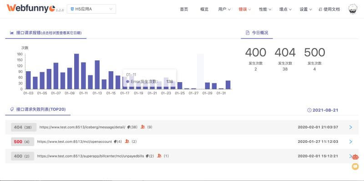Expand the 用户 menu
This screenshot has height=181, width=364.
coord(224,9)
